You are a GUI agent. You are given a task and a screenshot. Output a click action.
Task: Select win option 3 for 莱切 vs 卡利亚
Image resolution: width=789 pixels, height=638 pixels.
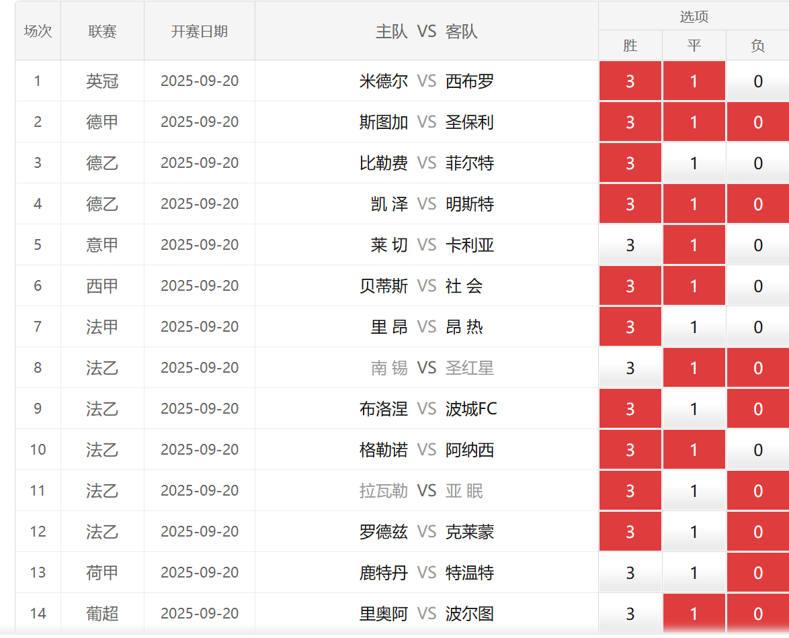tap(630, 245)
